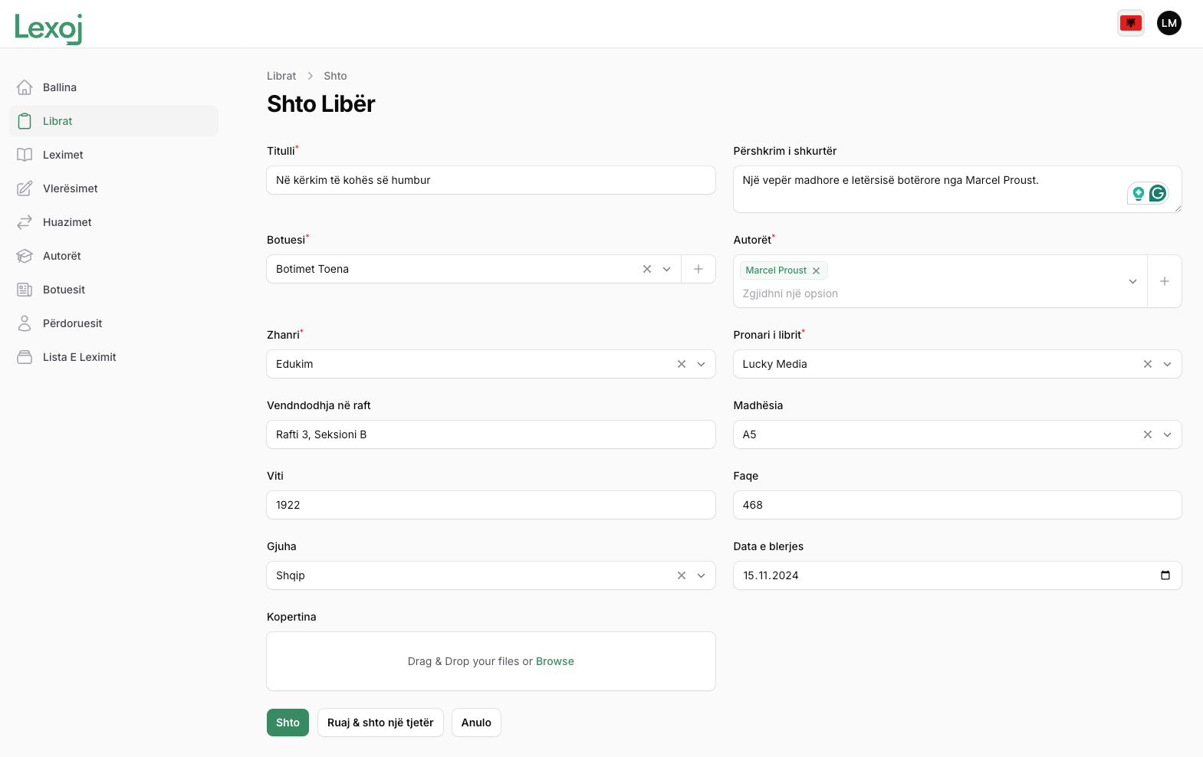Open Leximet in the sidebar
Image resolution: width=1203 pixels, height=757 pixels.
pyautogui.click(x=63, y=155)
